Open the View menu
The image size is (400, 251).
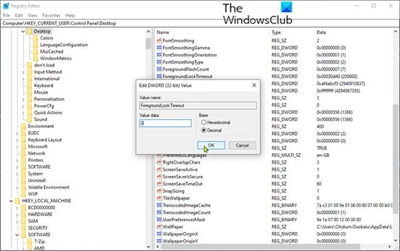tap(33, 15)
